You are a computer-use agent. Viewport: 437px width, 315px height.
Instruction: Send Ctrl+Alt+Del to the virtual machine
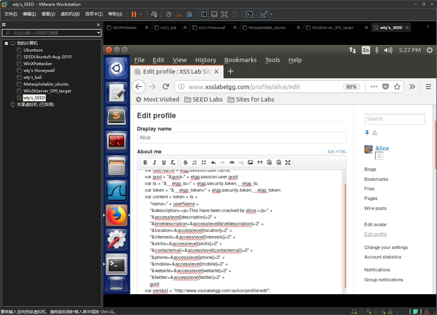(x=154, y=14)
